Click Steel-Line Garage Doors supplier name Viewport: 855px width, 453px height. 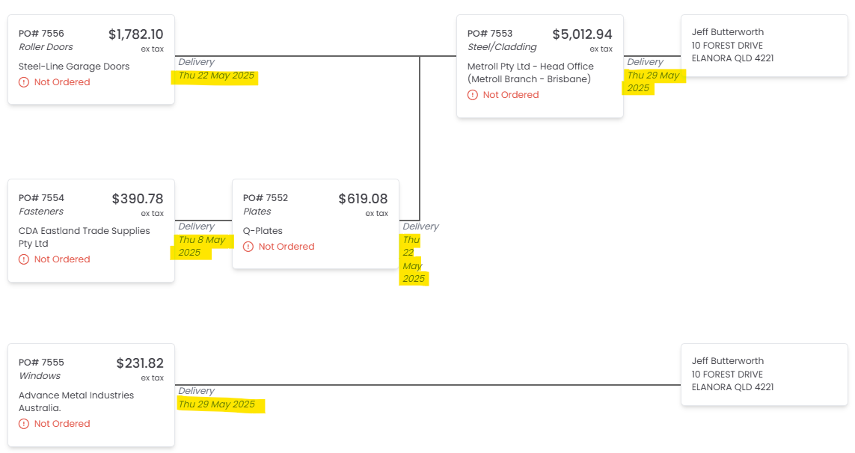pos(74,67)
